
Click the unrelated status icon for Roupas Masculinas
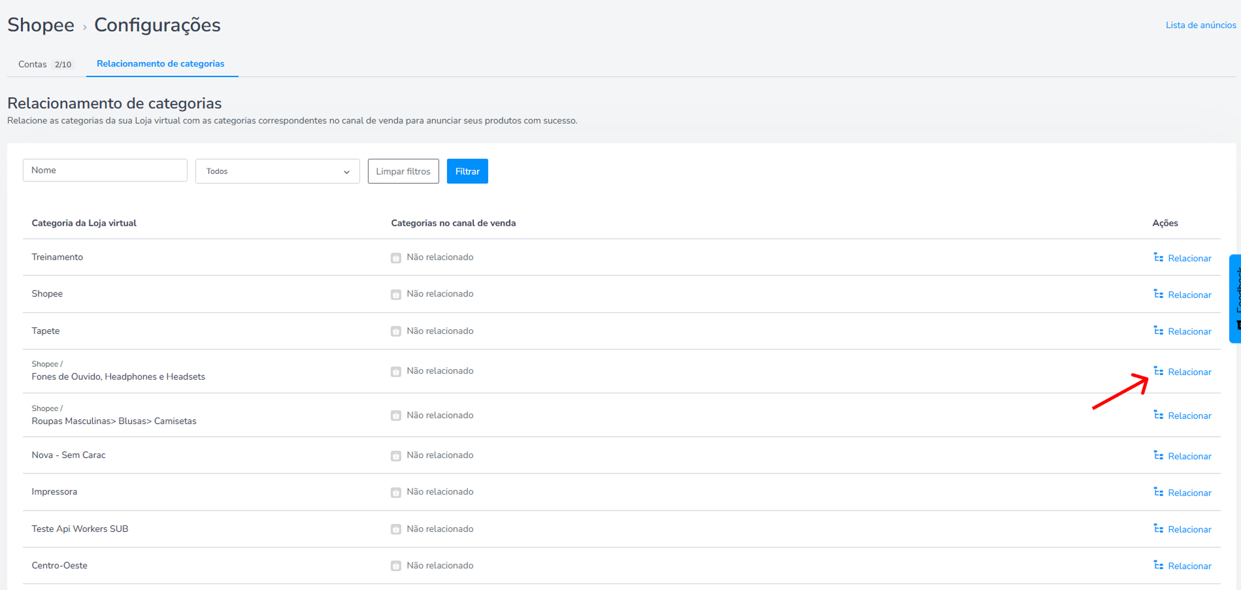click(x=396, y=416)
